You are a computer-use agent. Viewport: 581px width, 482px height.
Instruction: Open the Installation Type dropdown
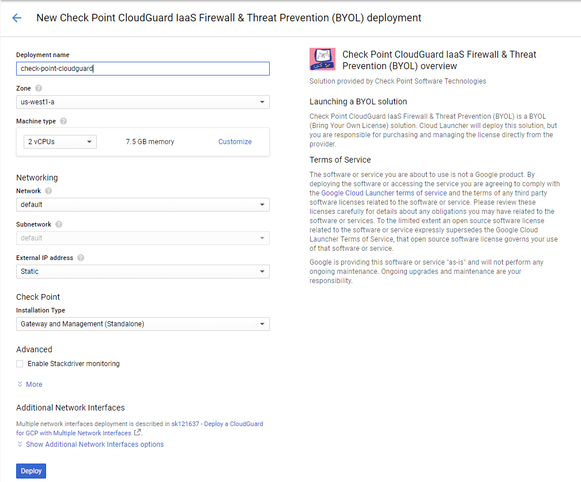(142, 324)
